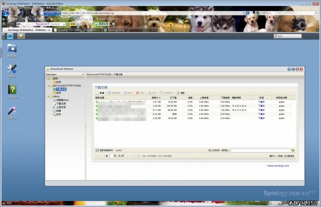This screenshot has width=321, height=207.
Task: Select the task row sized 8.71 GB
Action: (x=193, y=110)
